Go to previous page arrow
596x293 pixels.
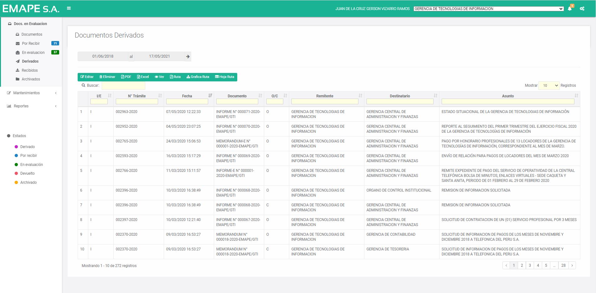[x=506, y=265]
